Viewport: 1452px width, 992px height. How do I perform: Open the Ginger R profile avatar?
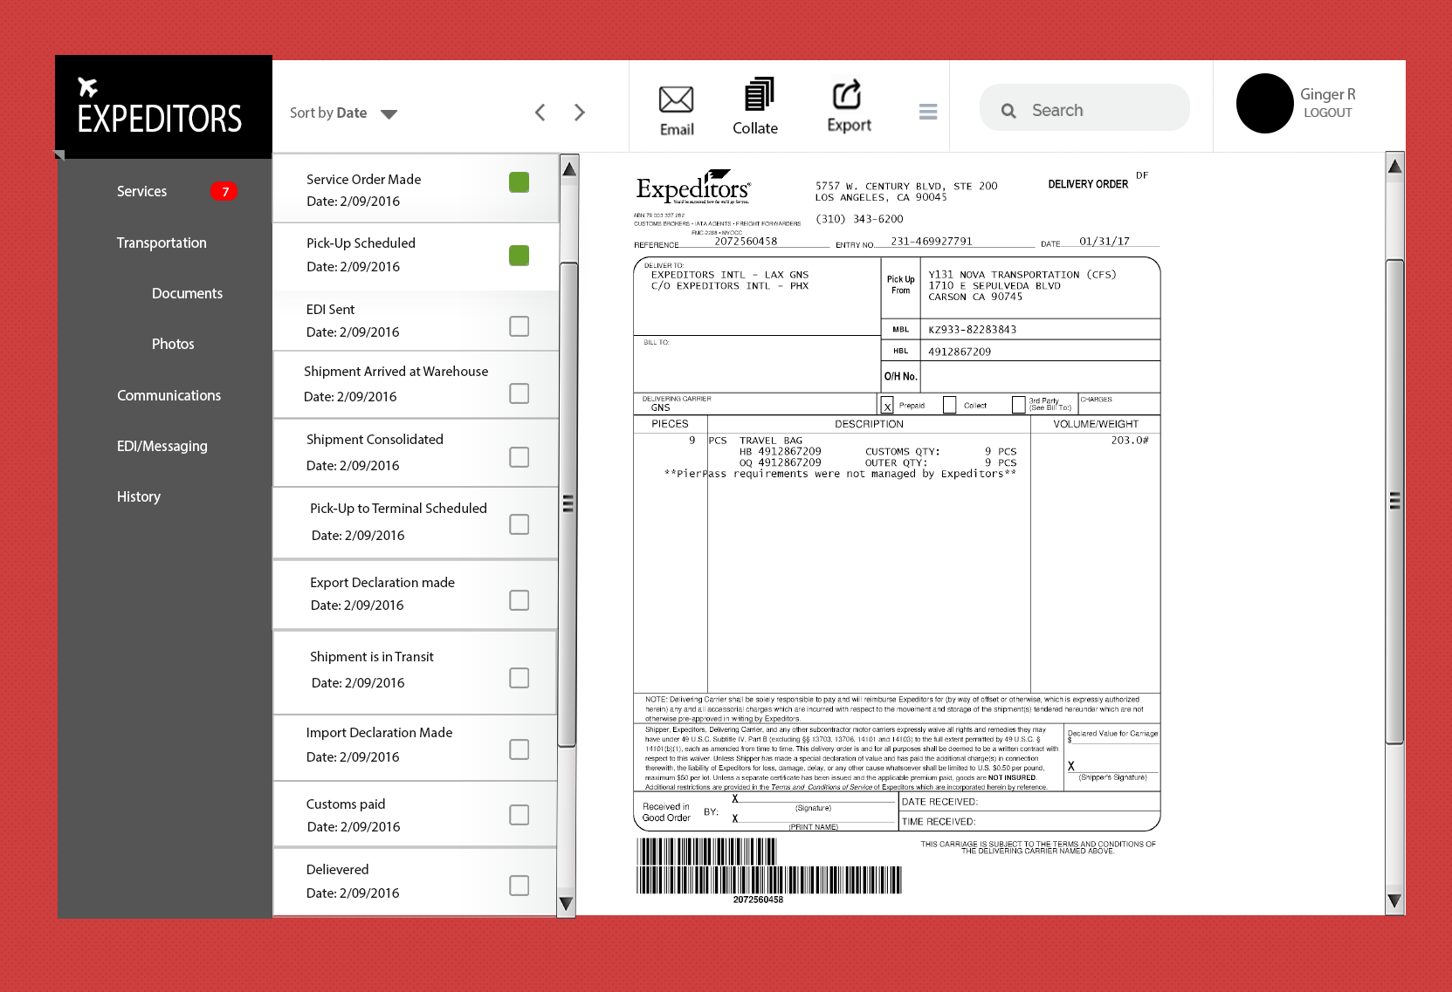coord(1264,104)
